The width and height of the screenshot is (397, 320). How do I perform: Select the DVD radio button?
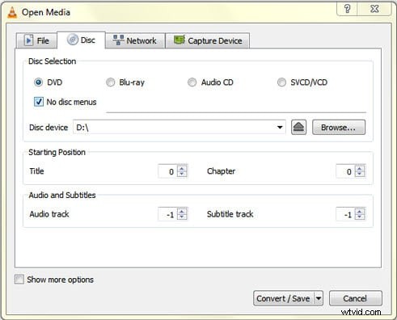pyautogui.click(x=38, y=82)
